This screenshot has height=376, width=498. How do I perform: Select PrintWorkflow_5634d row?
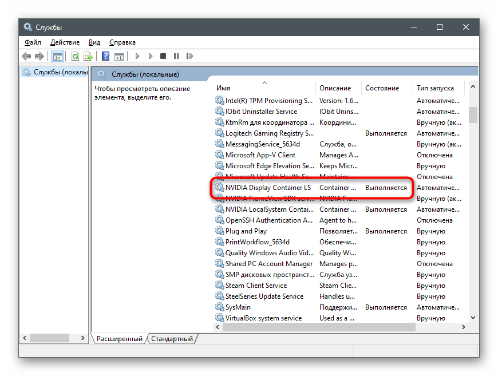340,242
